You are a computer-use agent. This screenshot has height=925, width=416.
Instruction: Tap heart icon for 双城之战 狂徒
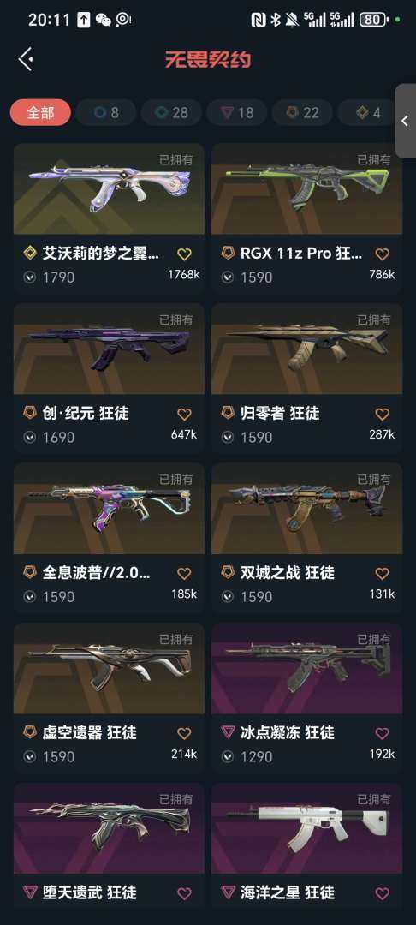[x=383, y=573]
